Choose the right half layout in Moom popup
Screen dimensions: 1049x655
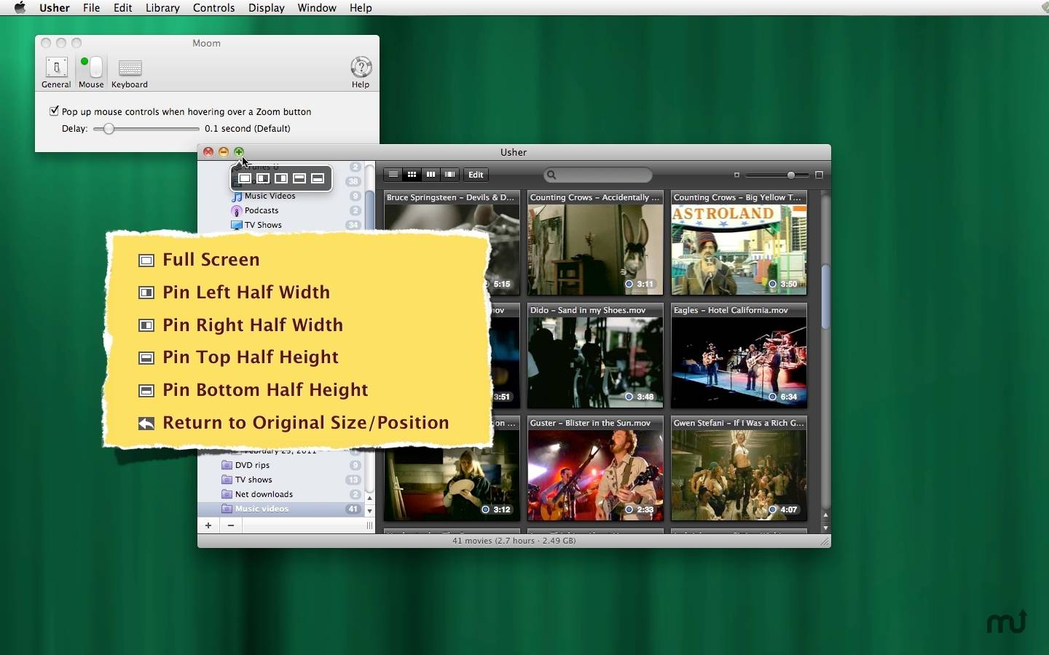[x=281, y=178]
